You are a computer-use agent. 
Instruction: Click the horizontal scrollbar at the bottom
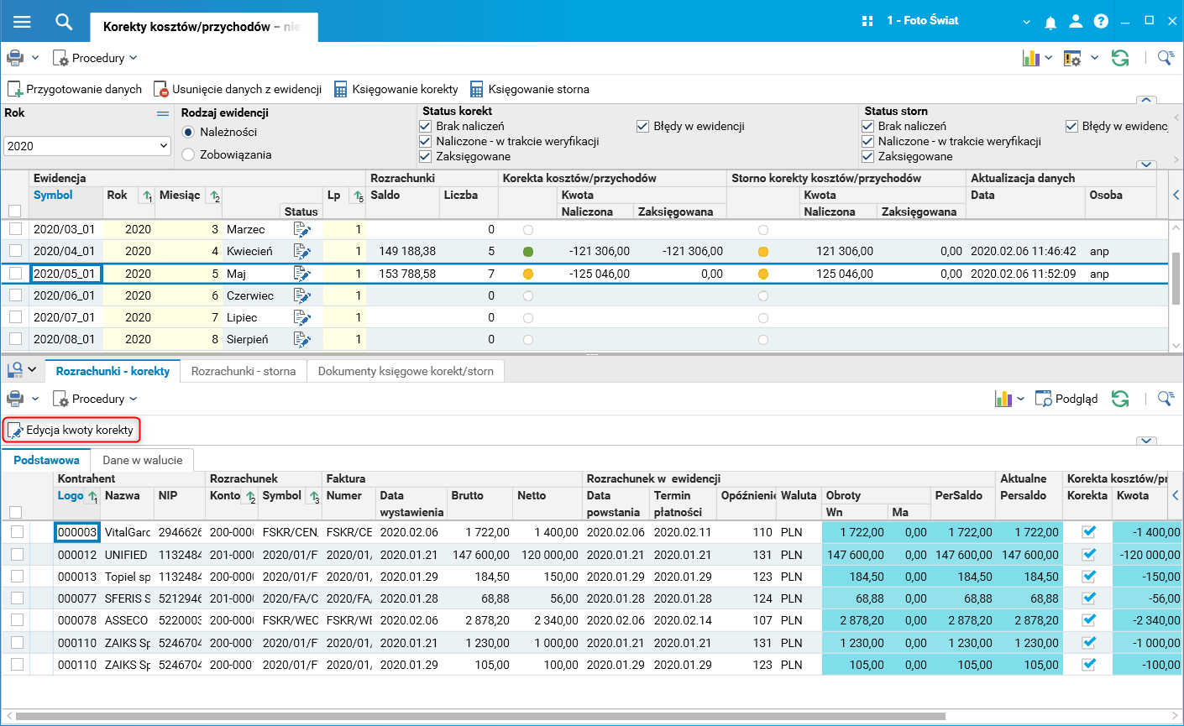[479, 717]
